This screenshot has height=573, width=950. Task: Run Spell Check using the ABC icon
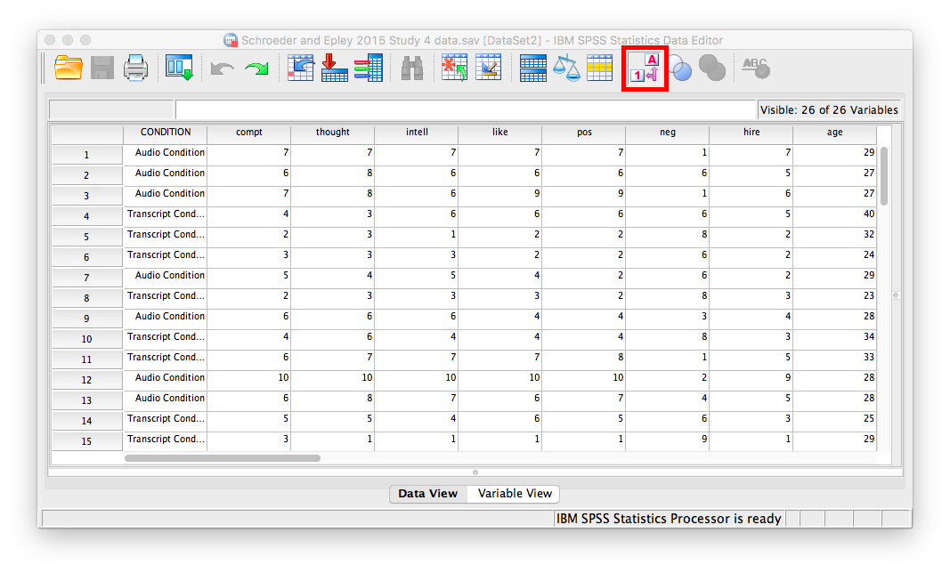755,68
